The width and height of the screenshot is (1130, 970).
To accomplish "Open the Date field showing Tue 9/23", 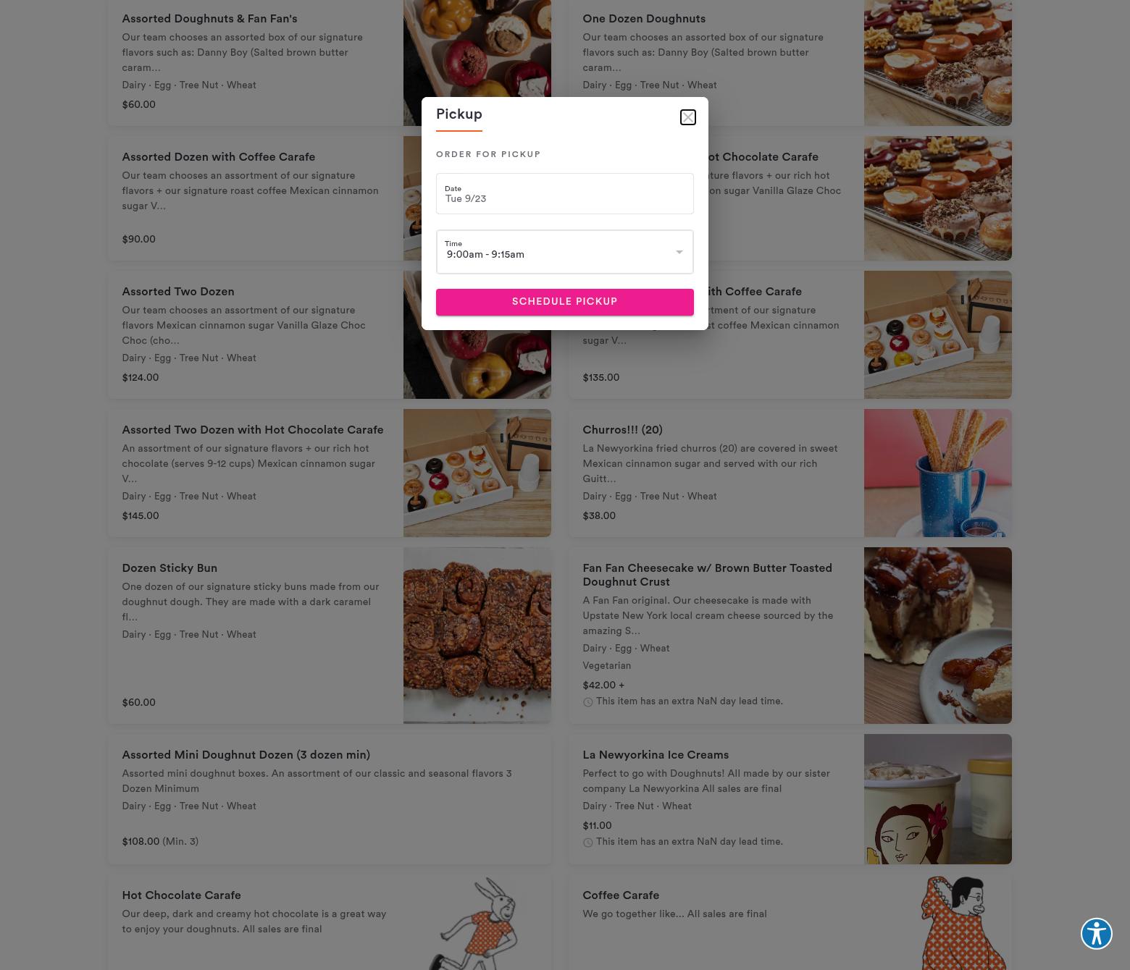I will click(564, 193).
